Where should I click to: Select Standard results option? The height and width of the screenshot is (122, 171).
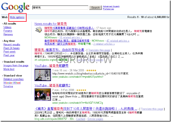pyautogui.click(x=14, y=62)
